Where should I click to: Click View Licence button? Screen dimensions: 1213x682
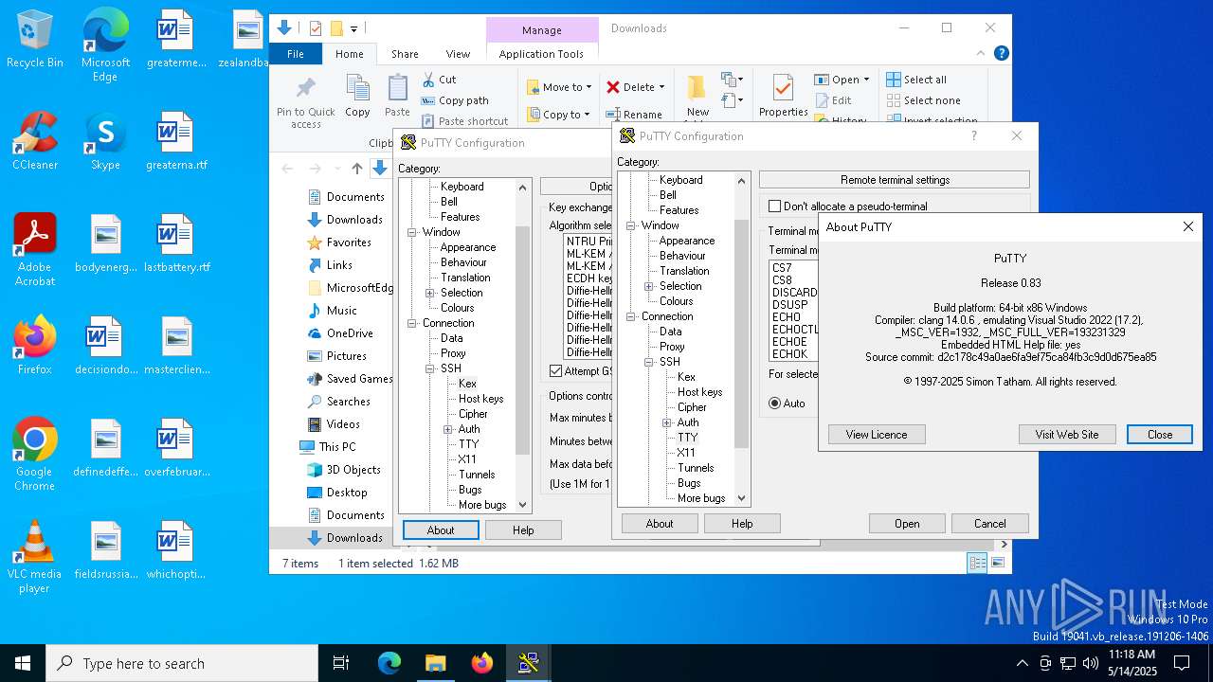pos(876,434)
